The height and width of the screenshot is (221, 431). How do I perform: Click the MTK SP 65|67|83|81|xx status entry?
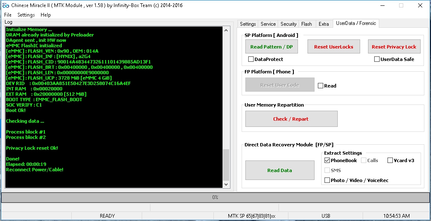coord(252,216)
